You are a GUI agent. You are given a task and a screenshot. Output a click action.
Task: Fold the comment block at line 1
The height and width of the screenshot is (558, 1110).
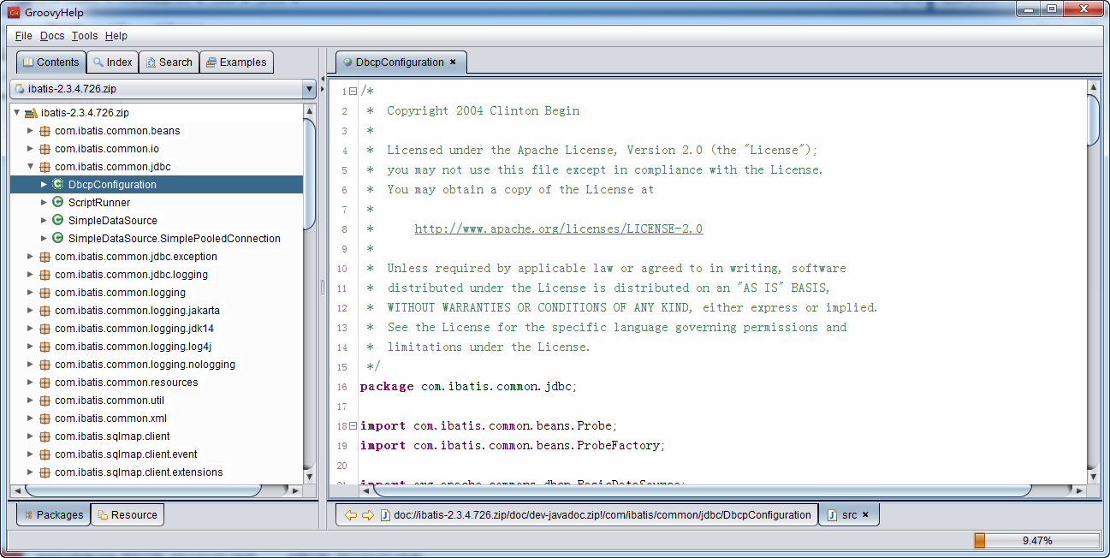(x=353, y=92)
